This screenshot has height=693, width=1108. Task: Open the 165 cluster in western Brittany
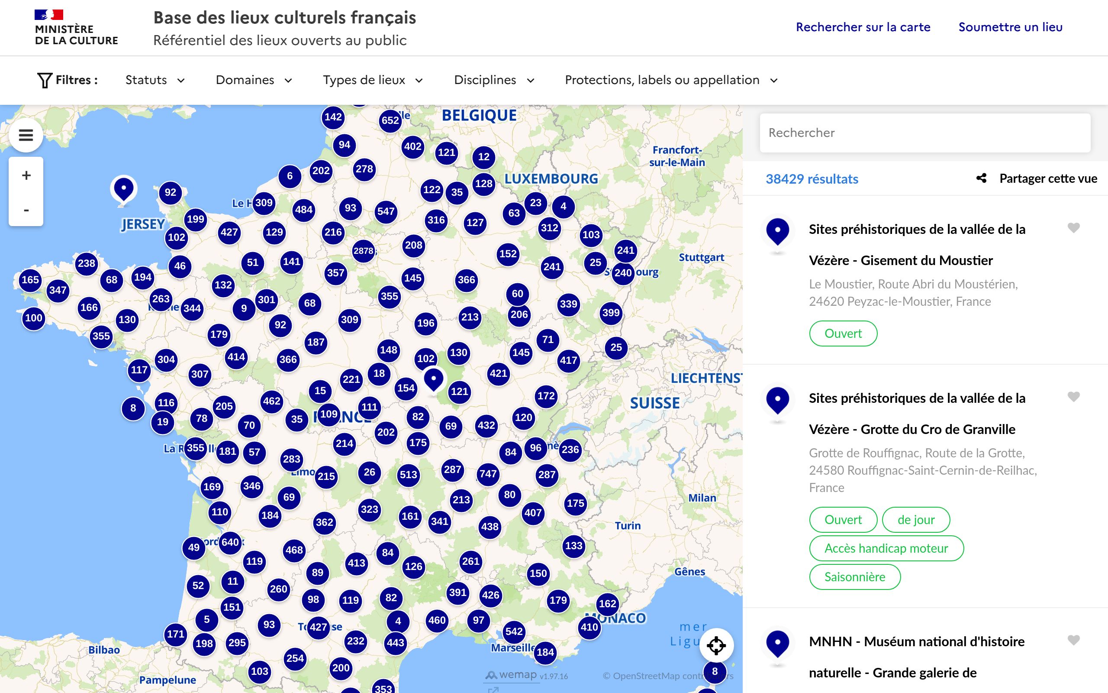click(x=30, y=280)
